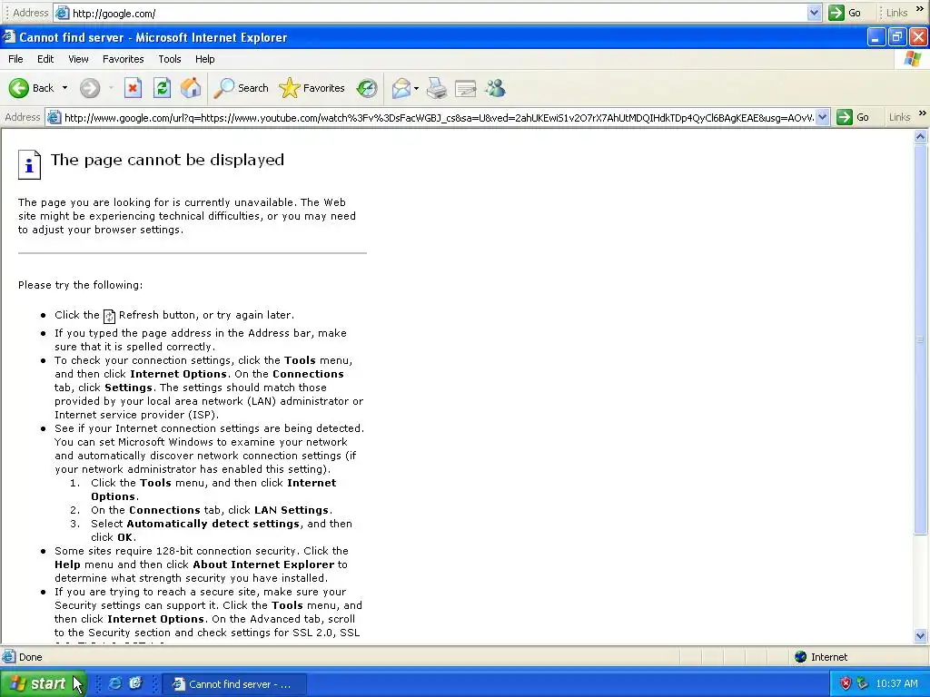This screenshot has width=930, height=697.
Task: Open the Favorites menu in menu bar
Action: coord(124,59)
